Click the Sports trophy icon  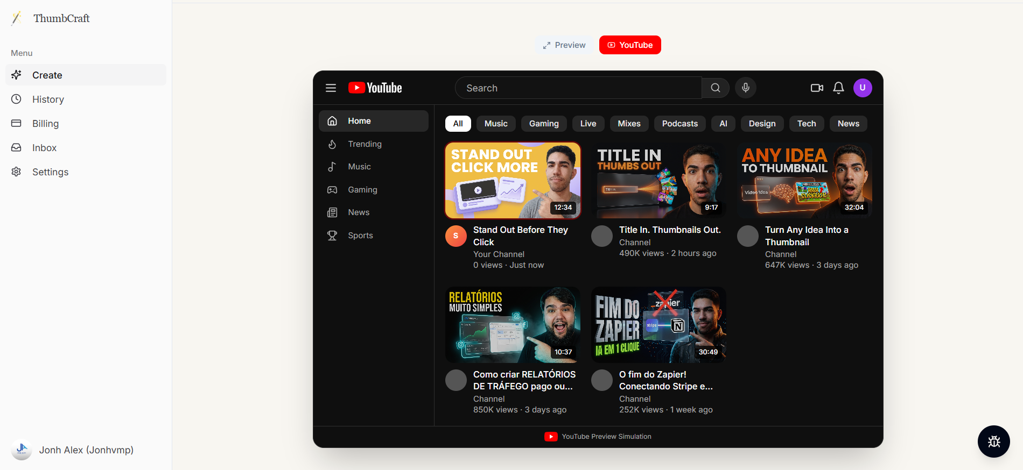click(332, 236)
